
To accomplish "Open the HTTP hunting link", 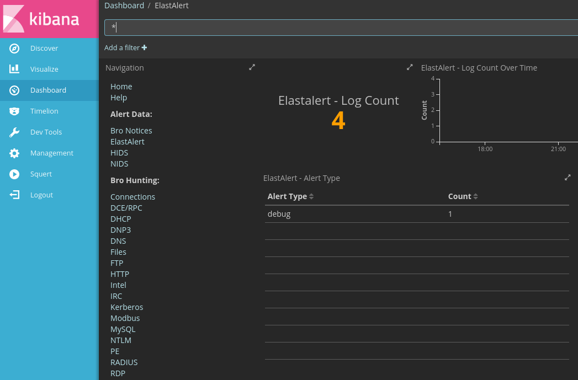I will 120,274.
